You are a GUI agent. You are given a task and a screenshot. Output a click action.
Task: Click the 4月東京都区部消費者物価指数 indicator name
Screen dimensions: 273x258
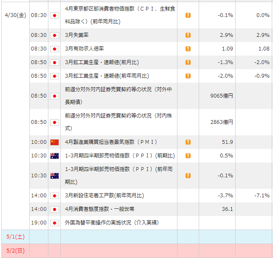[x=120, y=15]
